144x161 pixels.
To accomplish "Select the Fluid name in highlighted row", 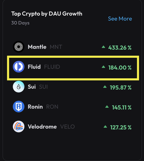I will 34,67.
